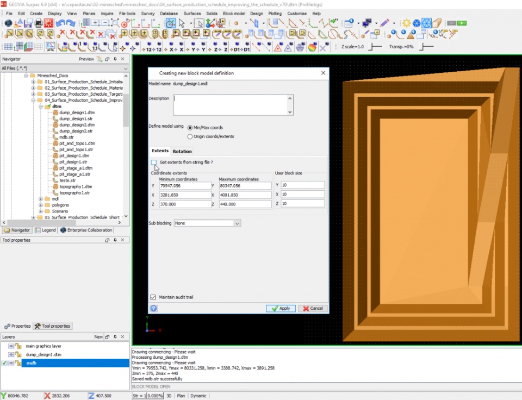Screen dimensions: 522x400
Task: Switch to the Rotation tab
Action: tap(182, 151)
